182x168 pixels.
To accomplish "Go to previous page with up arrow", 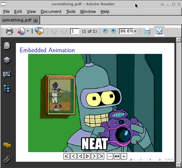I will pos(54,31).
